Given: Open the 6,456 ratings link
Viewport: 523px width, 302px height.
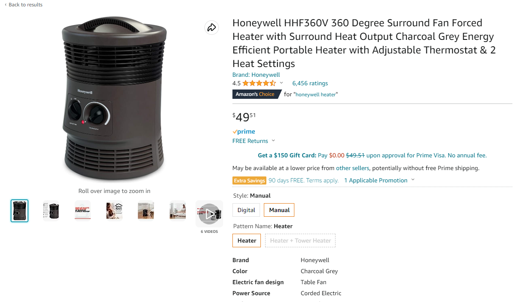Looking at the screenshot, I should pyautogui.click(x=310, y=83).
